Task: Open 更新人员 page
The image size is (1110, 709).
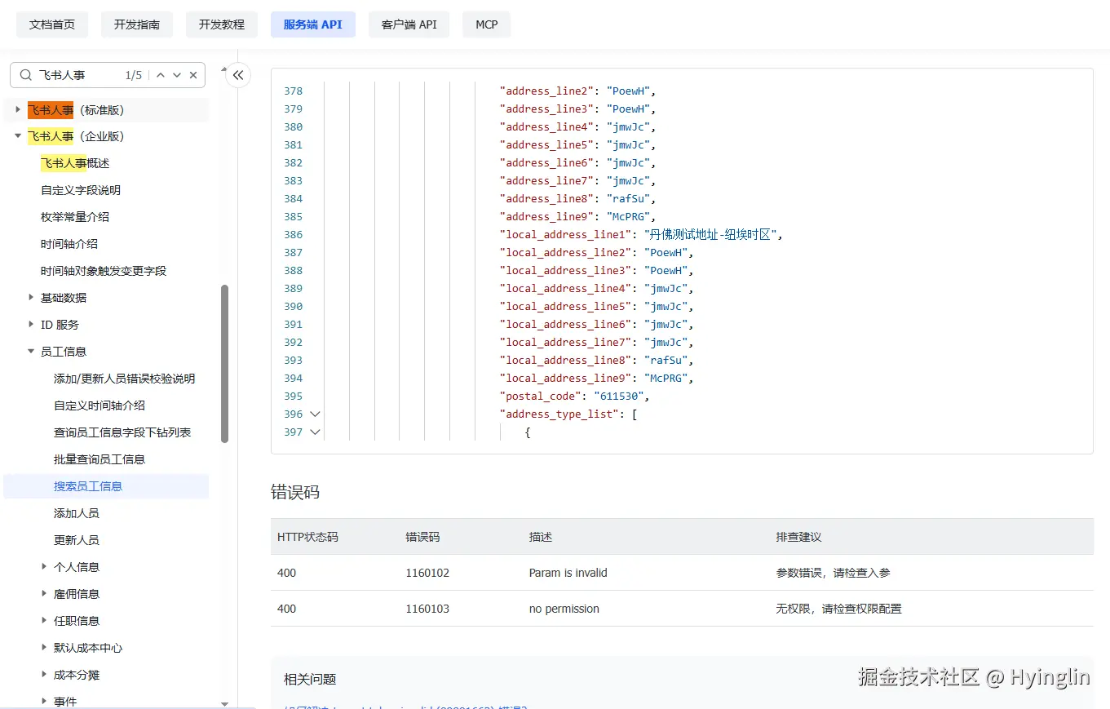Action: tap(77, 540)
